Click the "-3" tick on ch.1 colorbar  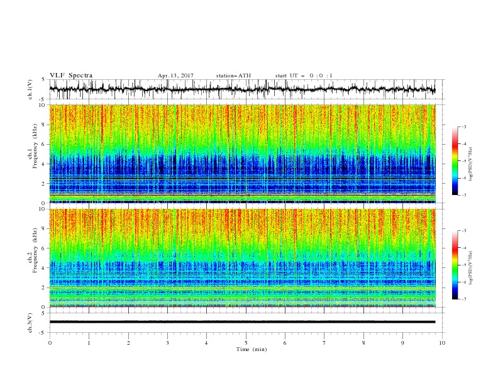tap(463, 126)
